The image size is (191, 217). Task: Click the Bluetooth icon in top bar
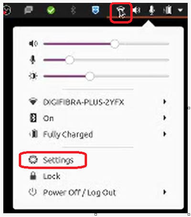73,10
